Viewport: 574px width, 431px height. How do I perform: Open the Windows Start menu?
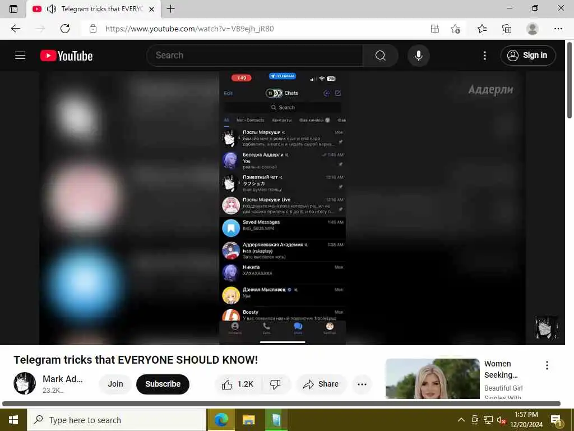[13, 420]
